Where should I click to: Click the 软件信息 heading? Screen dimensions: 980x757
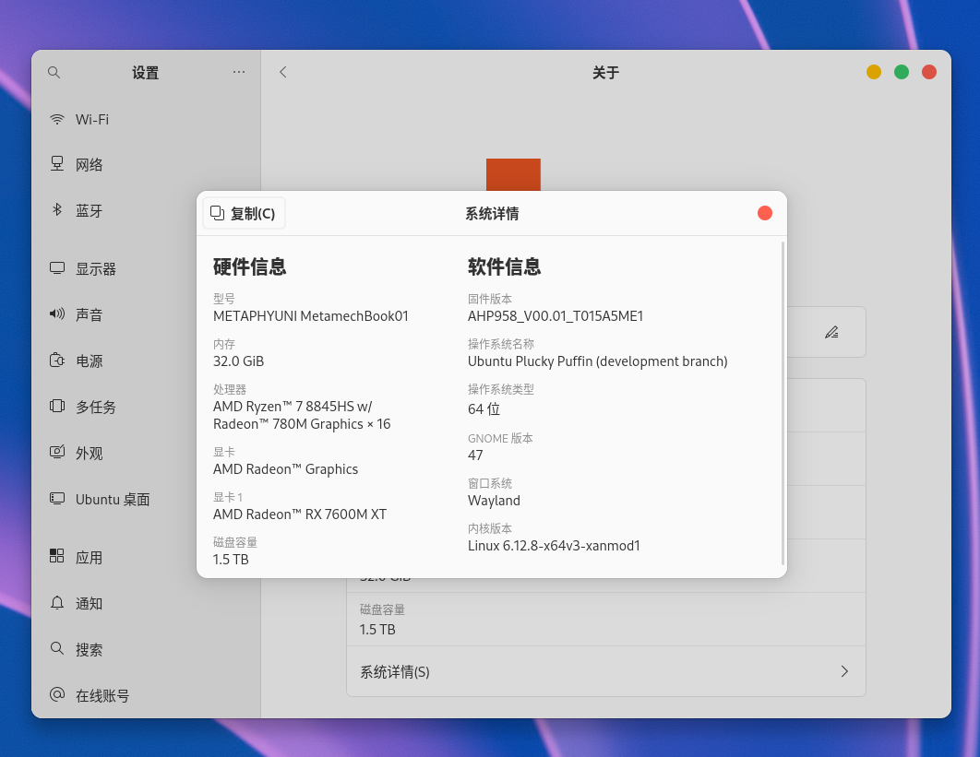point(505,266)
